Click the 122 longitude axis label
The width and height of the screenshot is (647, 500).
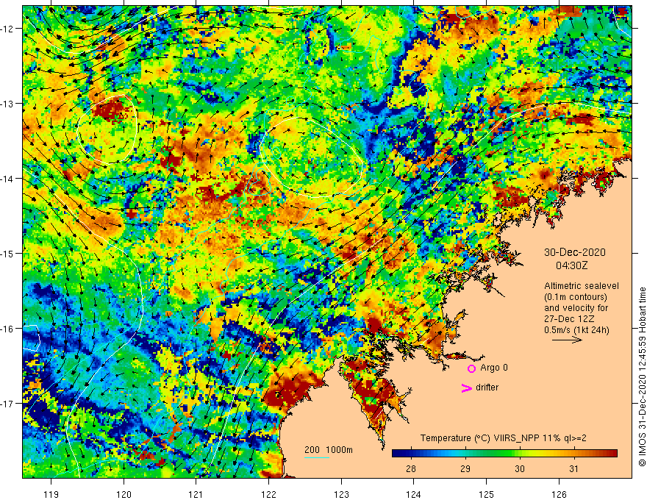[268, 494]
